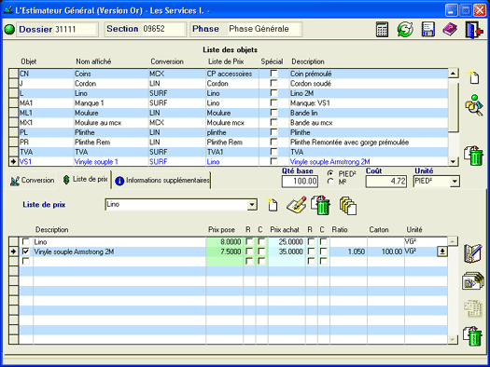Click the Coût field showing 4.72
Viewport: 490px width, 367px height.
[x=386, y=181]
